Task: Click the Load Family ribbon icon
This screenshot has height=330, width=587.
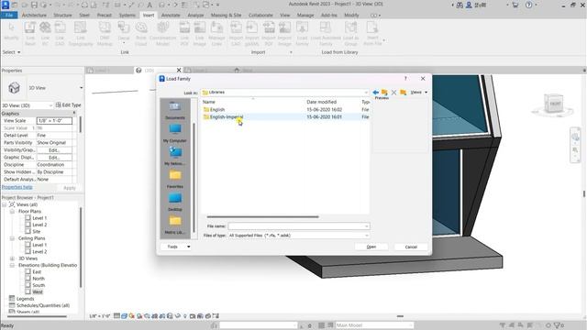Action: [302, 34]
